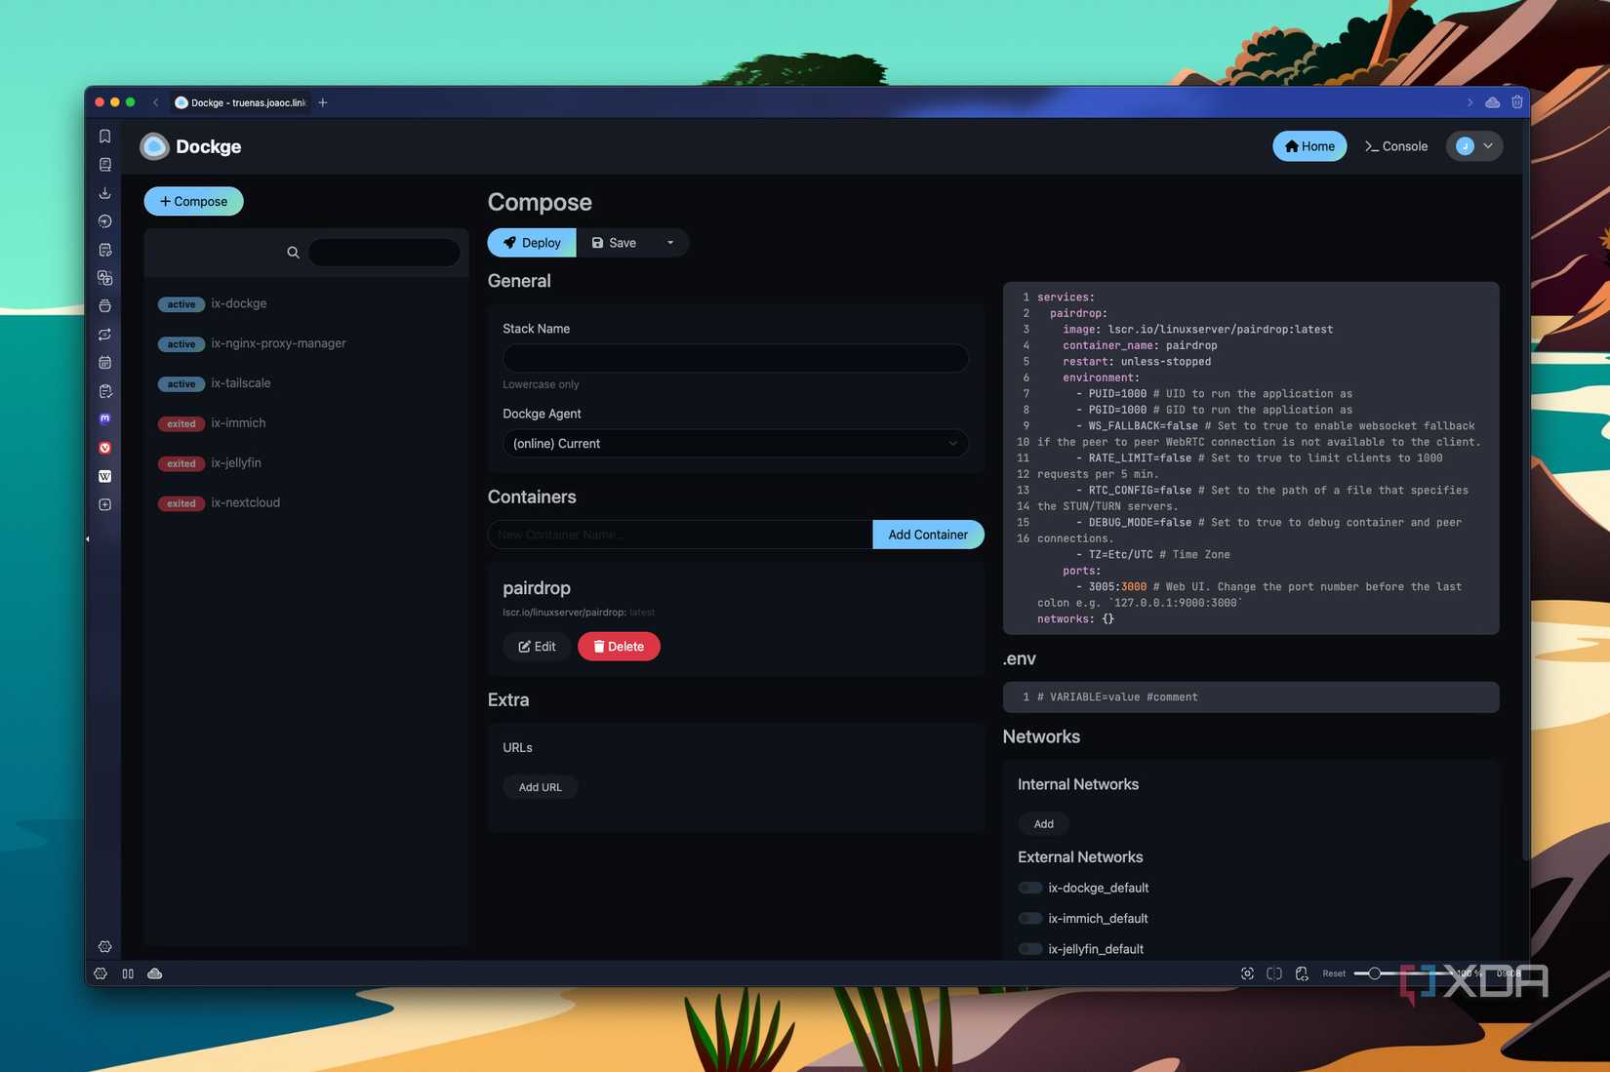Toggle on the ix-jellyfin_default network
This screenshot has height=1072, width=1610.
coord(1029,948)
